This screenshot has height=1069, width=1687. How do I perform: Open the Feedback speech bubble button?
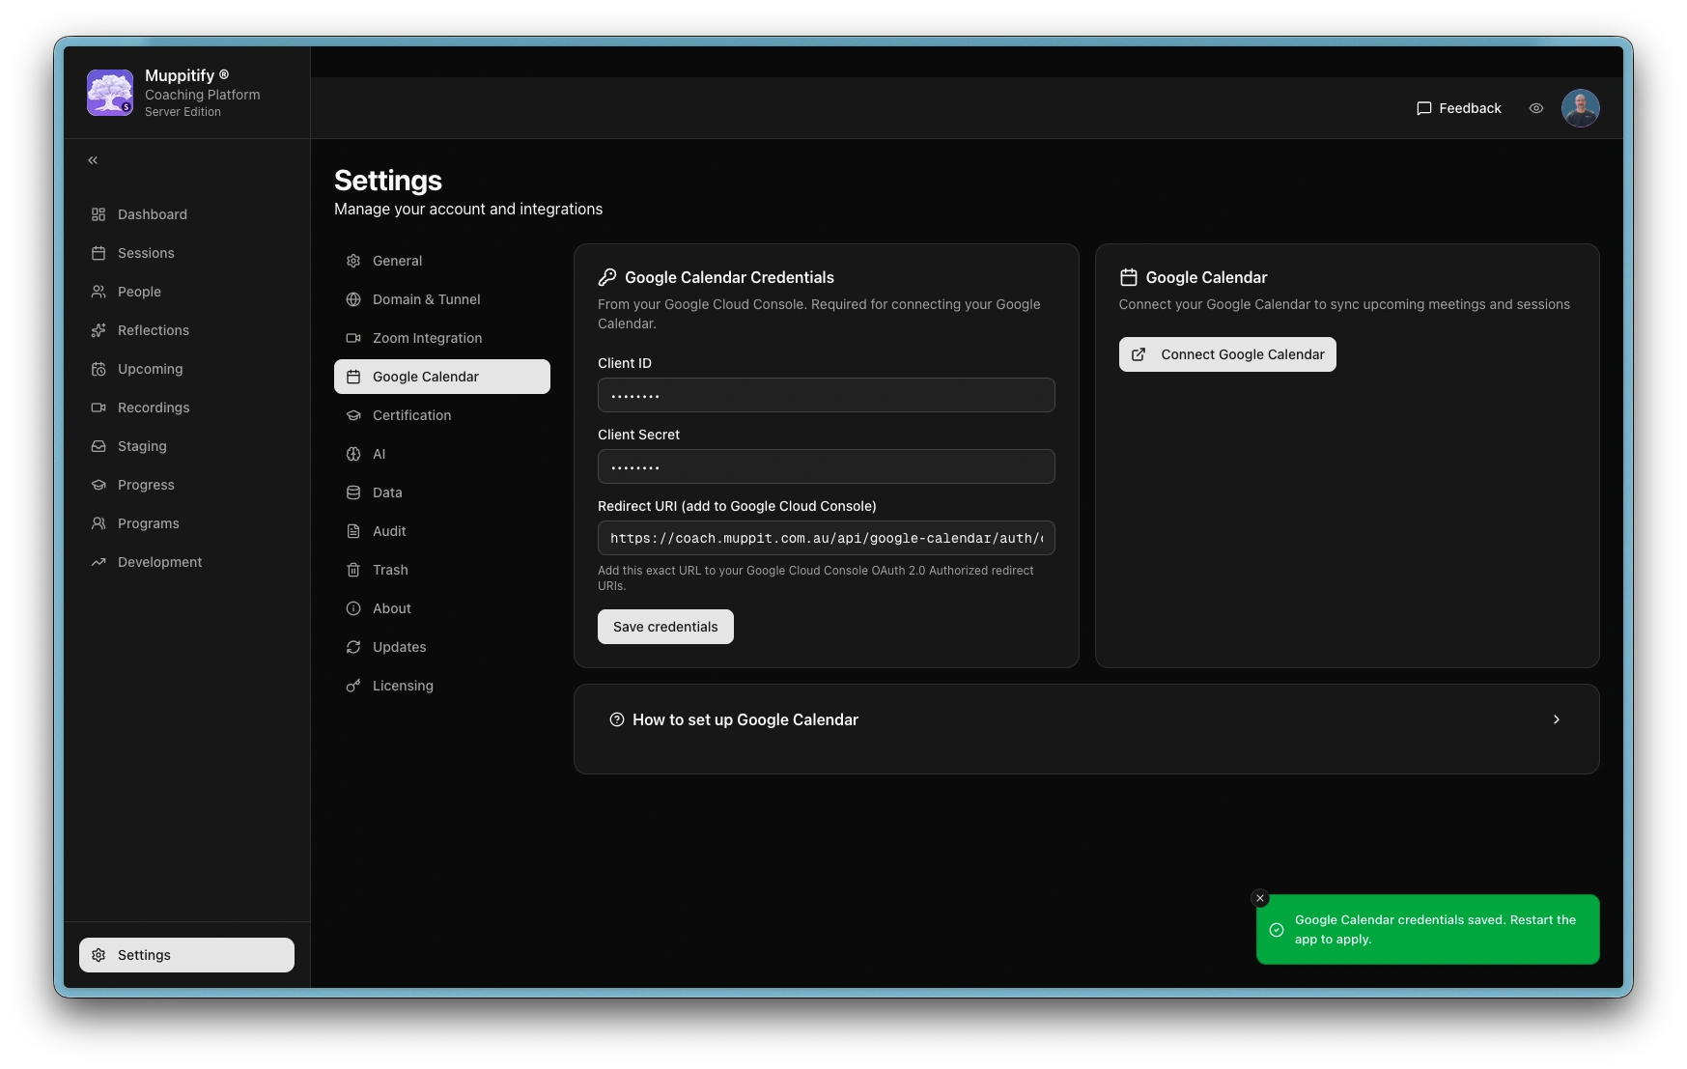[1458, 108]
